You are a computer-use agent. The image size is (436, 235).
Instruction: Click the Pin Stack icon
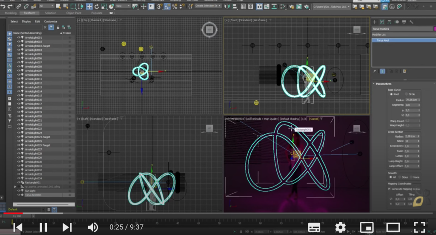point(375,71)
